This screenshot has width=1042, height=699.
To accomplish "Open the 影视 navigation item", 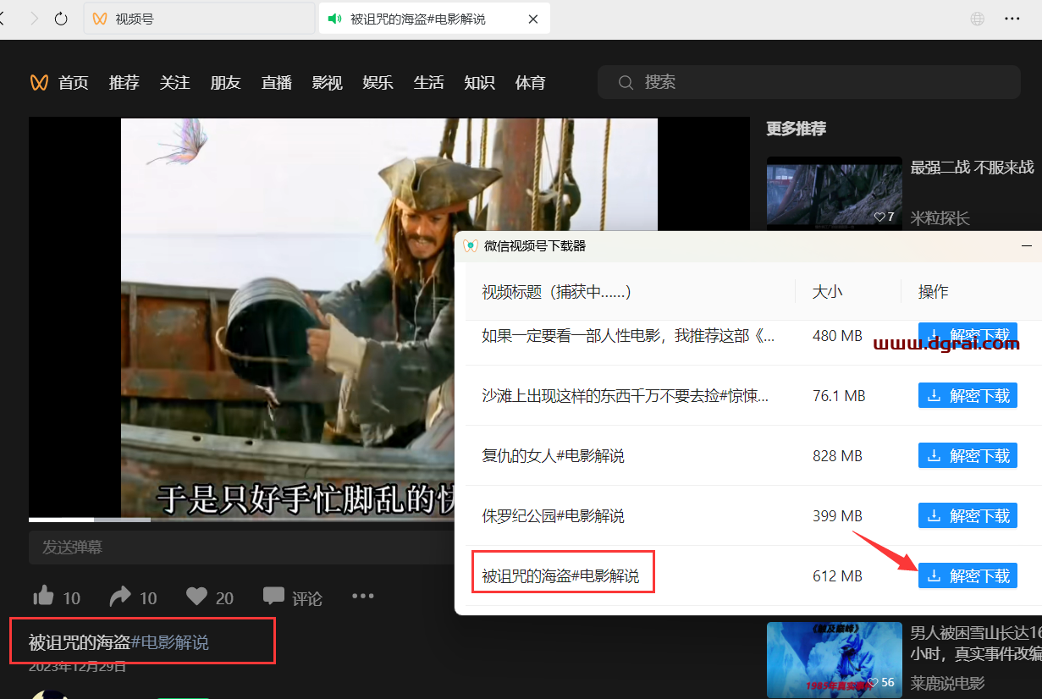I will tap(328, 83).
